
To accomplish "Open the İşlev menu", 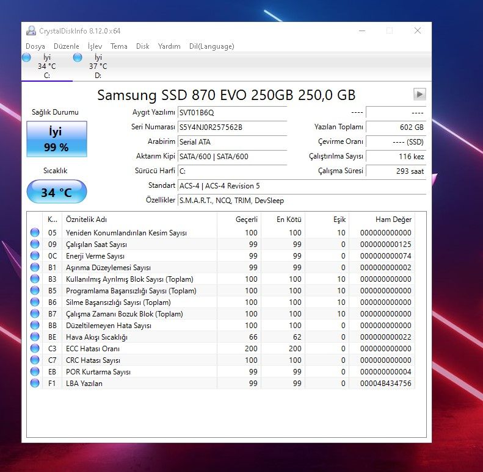I will [x=95, y=46].
